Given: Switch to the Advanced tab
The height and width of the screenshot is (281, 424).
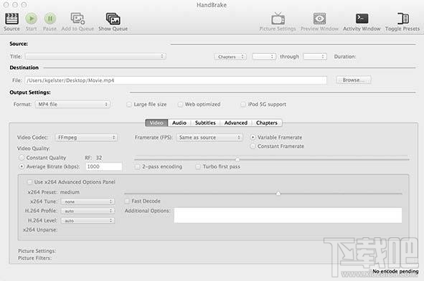Looking at the screenshot, I should point(236,123).
